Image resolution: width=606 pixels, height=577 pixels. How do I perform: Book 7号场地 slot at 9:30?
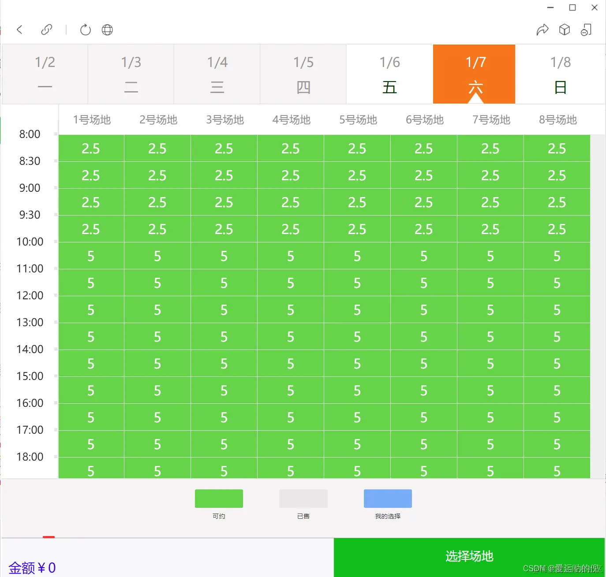[x=490, y=229]
